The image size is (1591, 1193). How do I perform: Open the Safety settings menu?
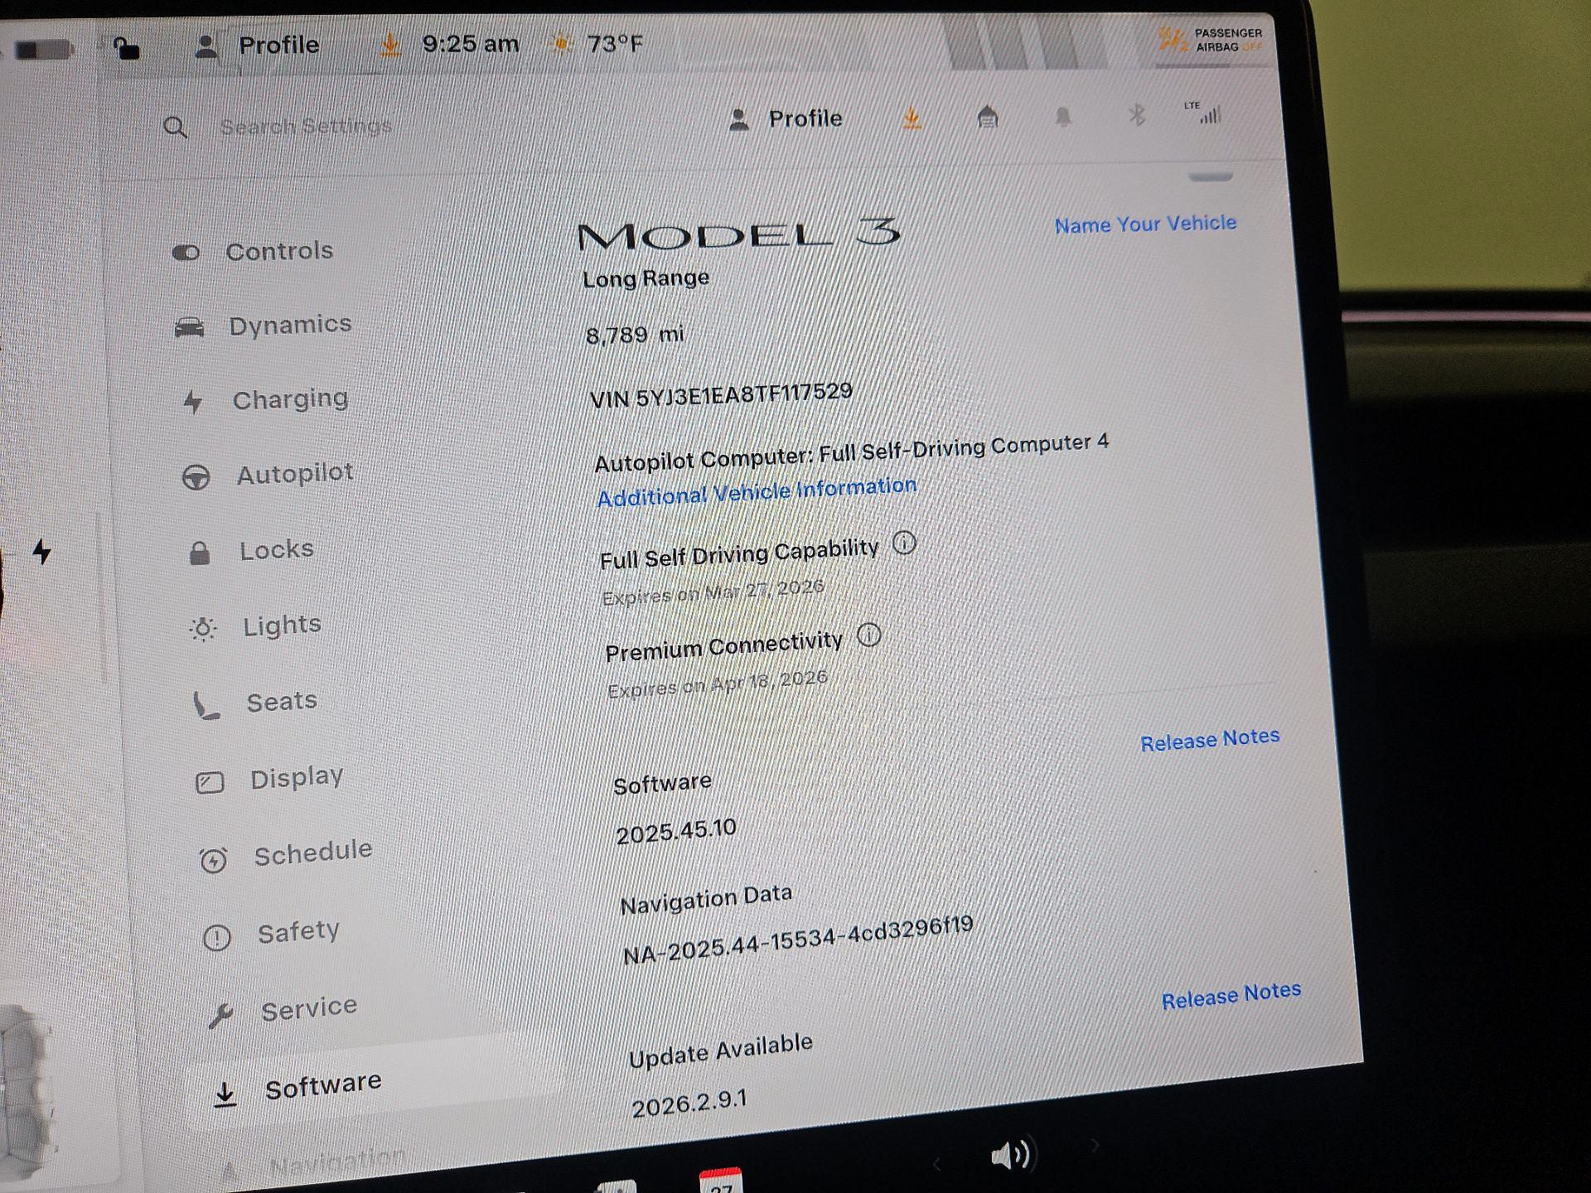click(272, 934)
